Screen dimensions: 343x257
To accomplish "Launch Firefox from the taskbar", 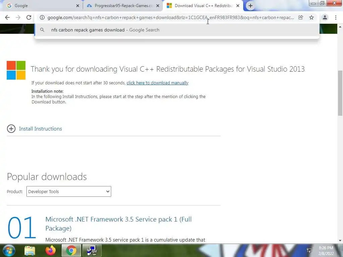I will pos(51,250).
